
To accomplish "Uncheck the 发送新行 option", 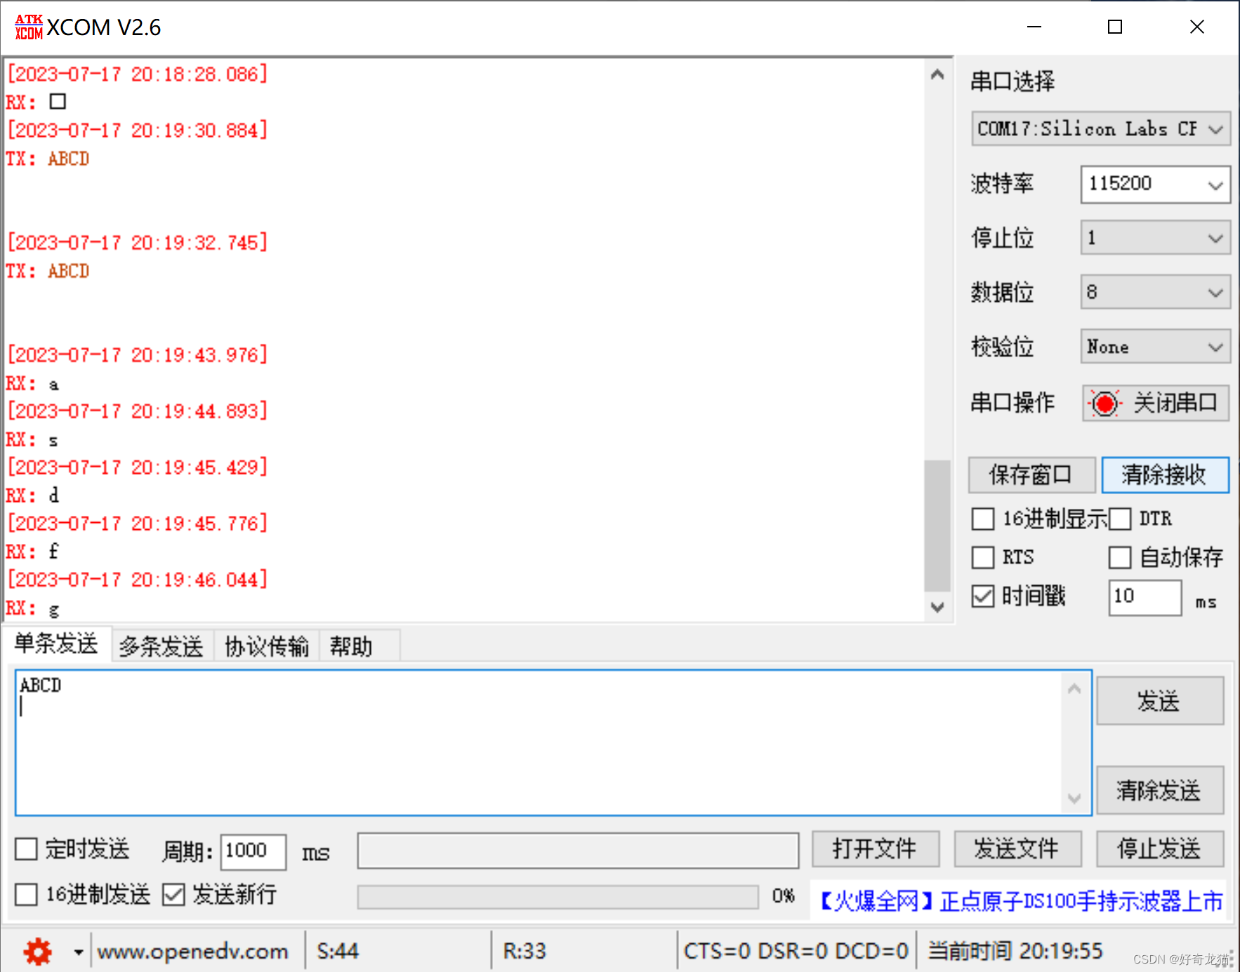I will [x=173, y=894].
